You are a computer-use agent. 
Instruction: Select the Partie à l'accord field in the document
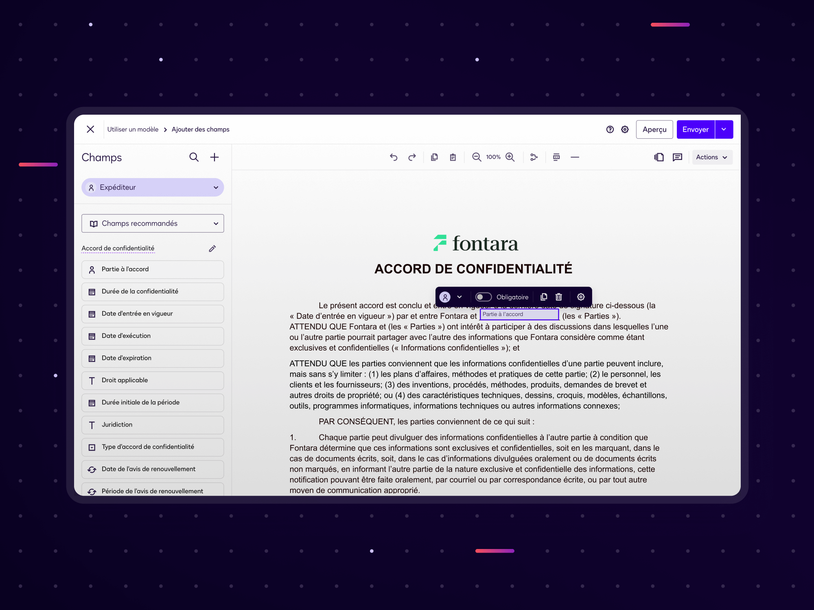519,314
